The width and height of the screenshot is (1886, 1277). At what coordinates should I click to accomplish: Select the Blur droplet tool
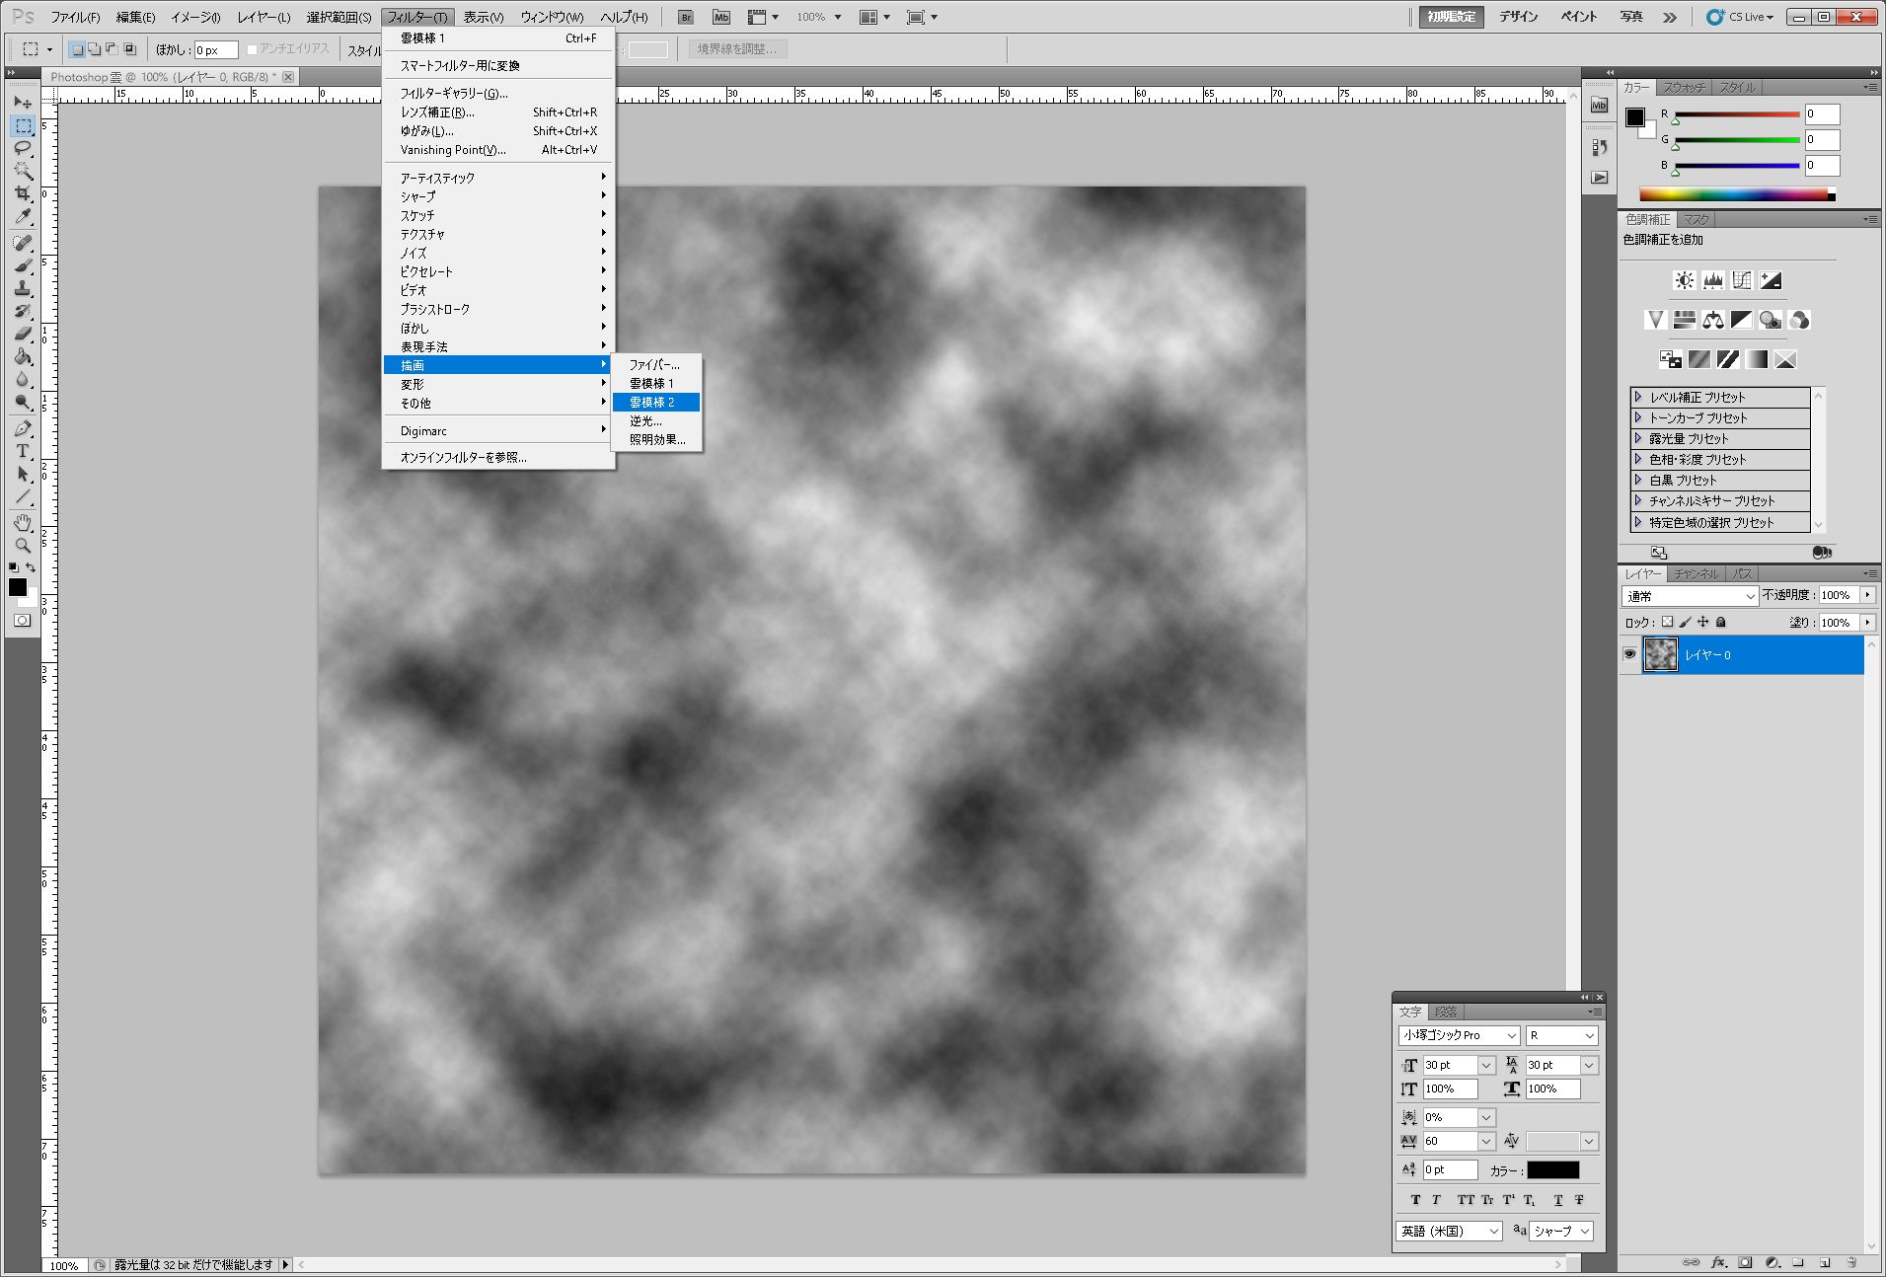coord(23,379)
